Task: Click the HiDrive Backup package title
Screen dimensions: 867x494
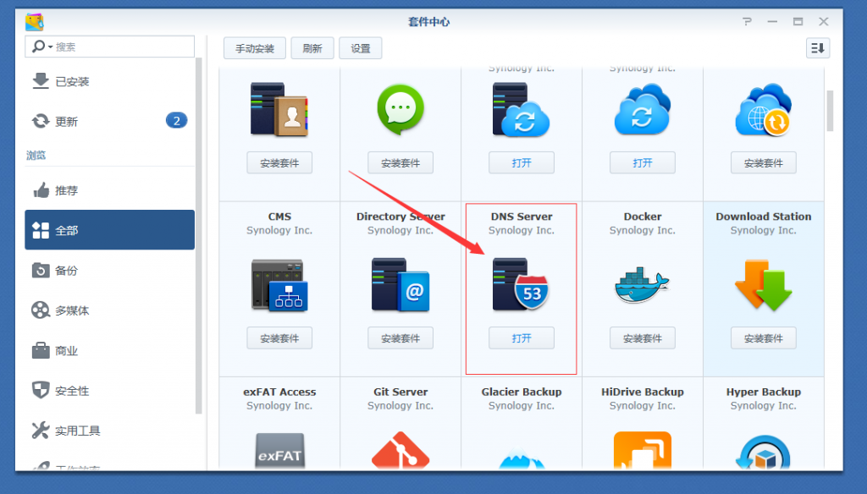Action: point(643,392)
